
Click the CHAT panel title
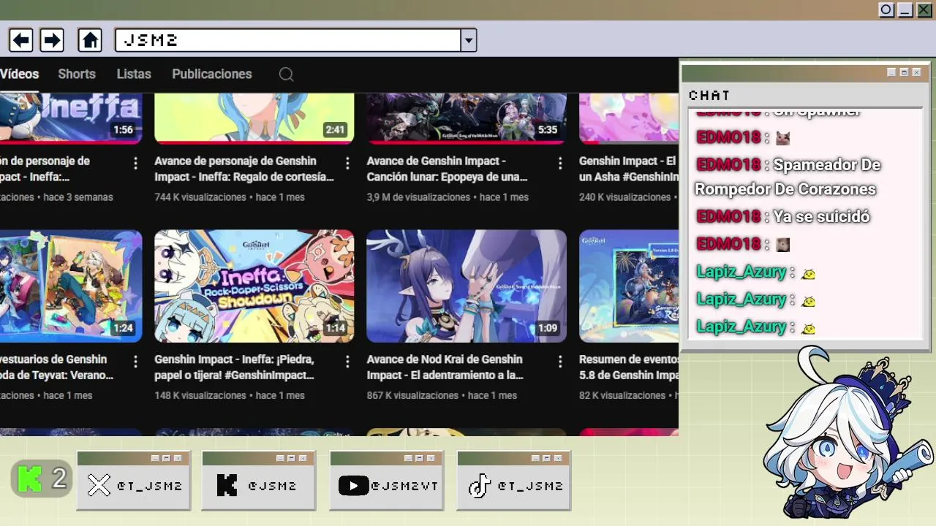pyautogui.click(x=709, y=96)
